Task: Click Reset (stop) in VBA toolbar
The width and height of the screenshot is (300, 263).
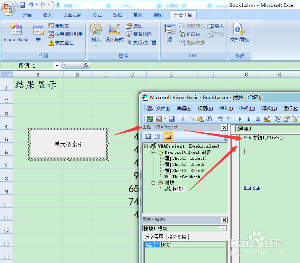Action: (258, 119)
